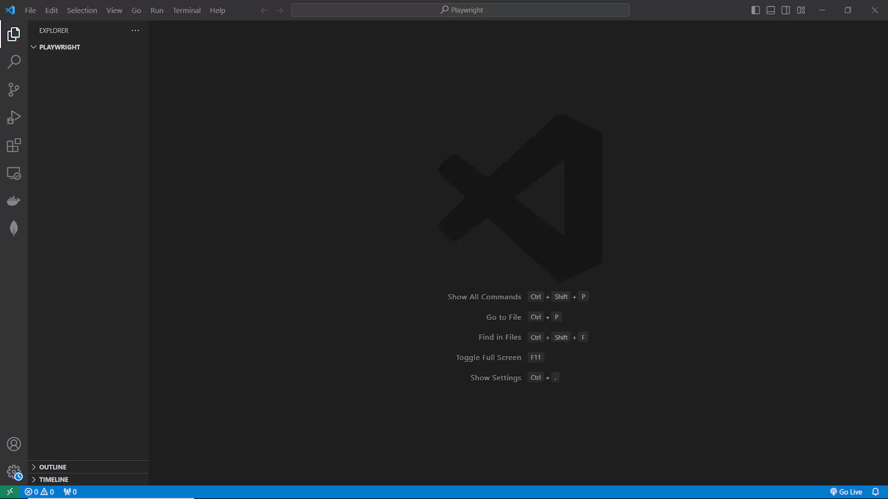Image resolution: width=888 pixels, height=499 pixels.
Task: Open the Extensions view
Action: tap(14, 145)
